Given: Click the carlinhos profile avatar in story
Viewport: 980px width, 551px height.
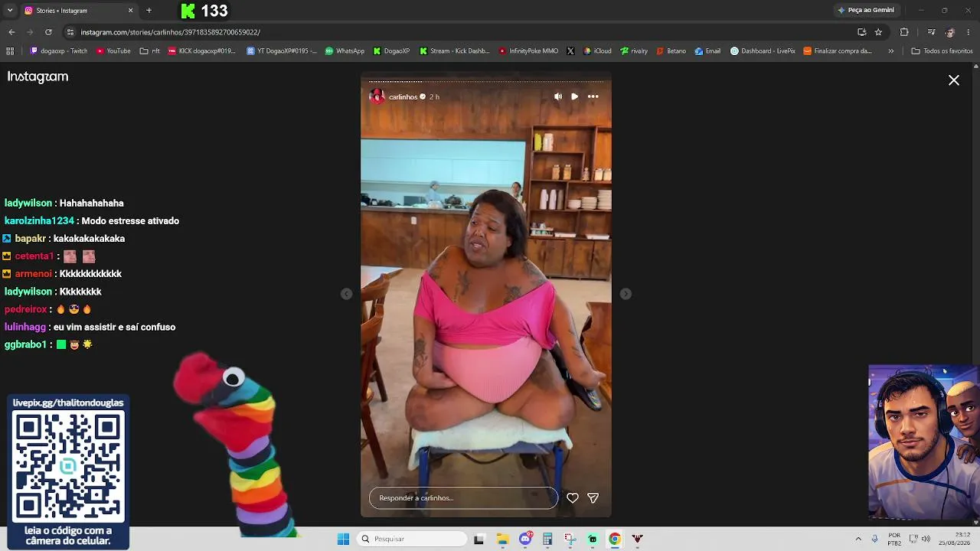Looking at the screenshot, I should coord(377,96).
